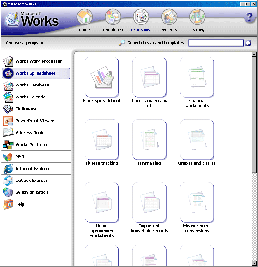Switch to the Projects tab label
Viewport: 258px width, 267px height.
(169, 30)
